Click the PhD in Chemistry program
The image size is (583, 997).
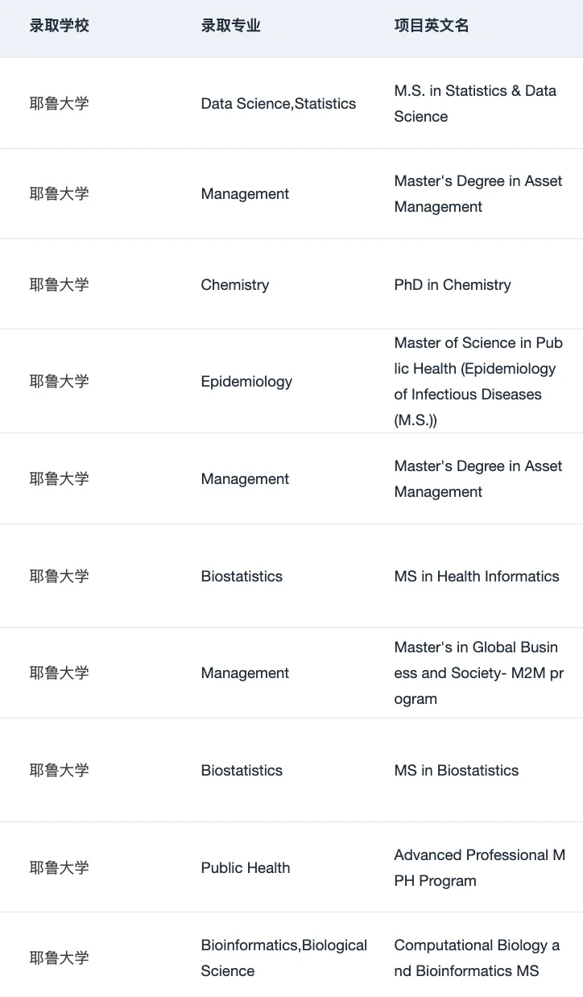(453, 285)
